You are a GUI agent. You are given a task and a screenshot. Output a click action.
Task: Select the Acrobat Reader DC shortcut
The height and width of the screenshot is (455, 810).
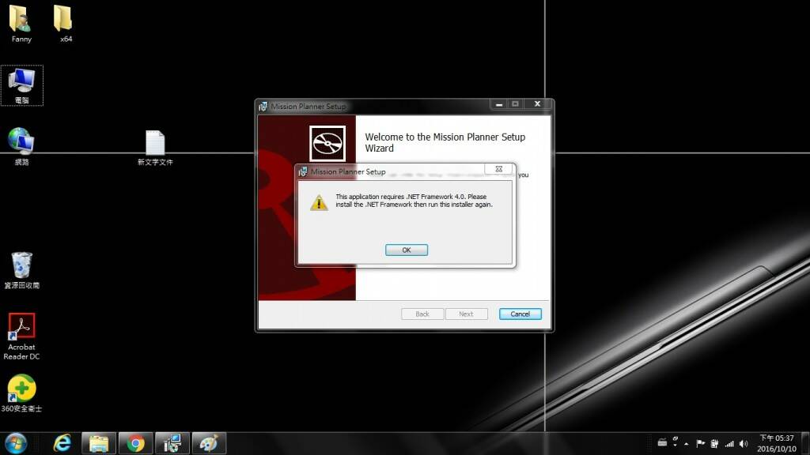[21, 337]
